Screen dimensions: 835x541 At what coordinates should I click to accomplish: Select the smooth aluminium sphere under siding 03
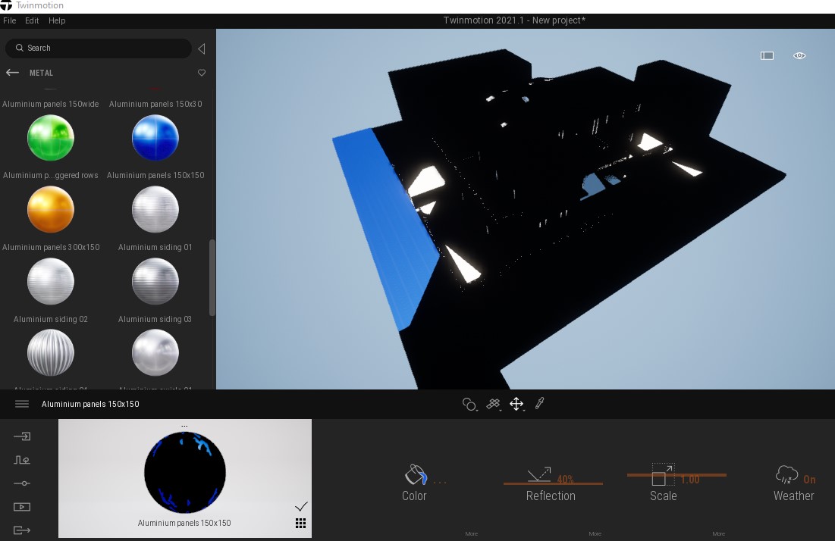coord(155,352)
